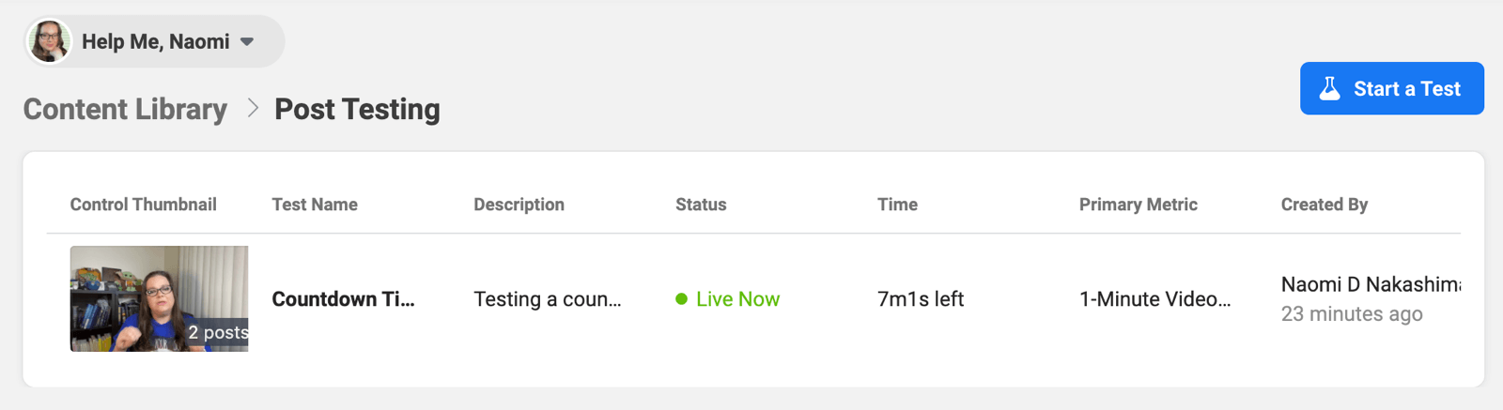Click the 7m1s left time remaining

tap(920, 299)
